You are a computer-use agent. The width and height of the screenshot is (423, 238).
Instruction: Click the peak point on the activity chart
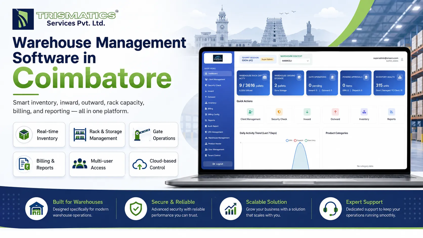tap(300, 143)
